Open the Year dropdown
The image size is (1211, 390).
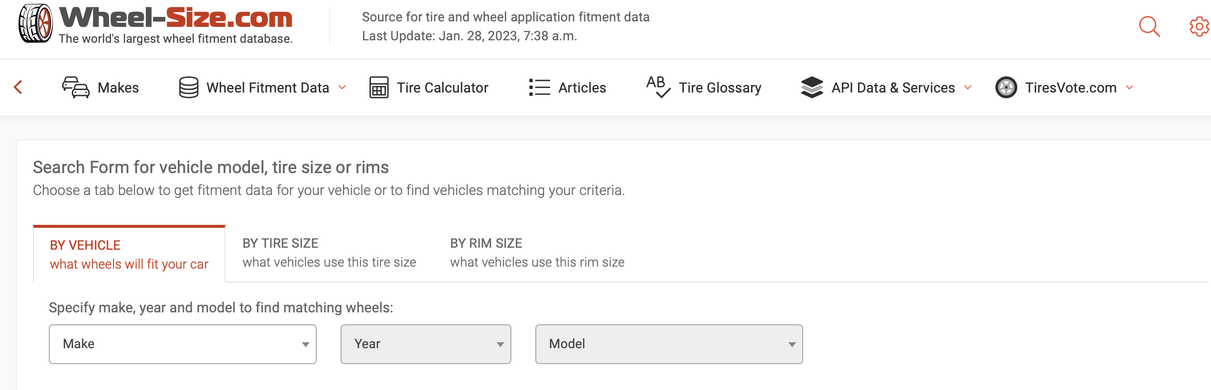(x=426, y=344)
